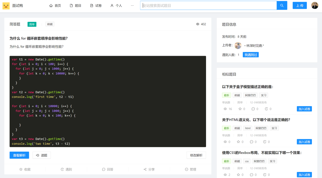Click 实习 tag under 盒子模型 question
The width and height of the screenshot is (322, 178).
click(264, 95)
